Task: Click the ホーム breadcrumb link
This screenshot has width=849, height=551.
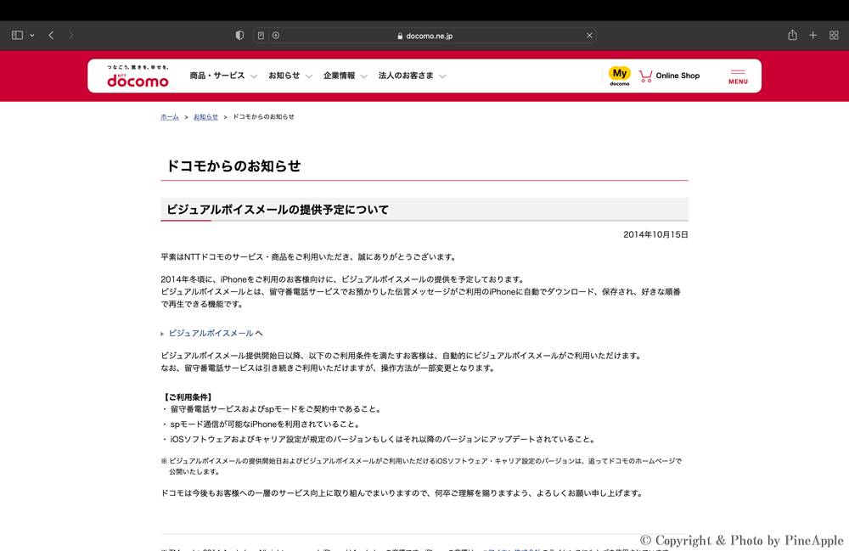Action: tap(170, 117)
